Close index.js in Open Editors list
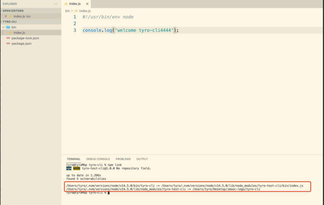 [6, 16]
